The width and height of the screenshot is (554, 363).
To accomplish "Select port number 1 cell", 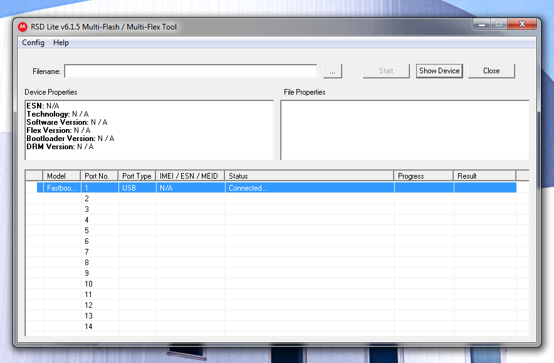I will [x=100, y=187].
